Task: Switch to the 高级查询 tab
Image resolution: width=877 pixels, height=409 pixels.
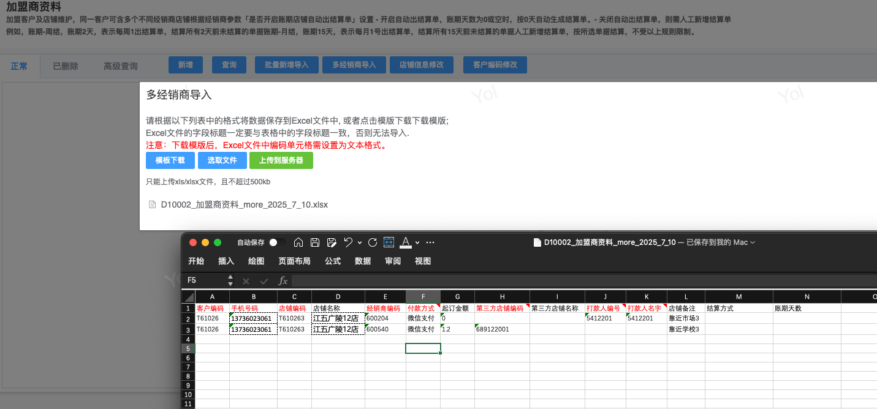Action: pyautogui.click(x=120, y=66)
